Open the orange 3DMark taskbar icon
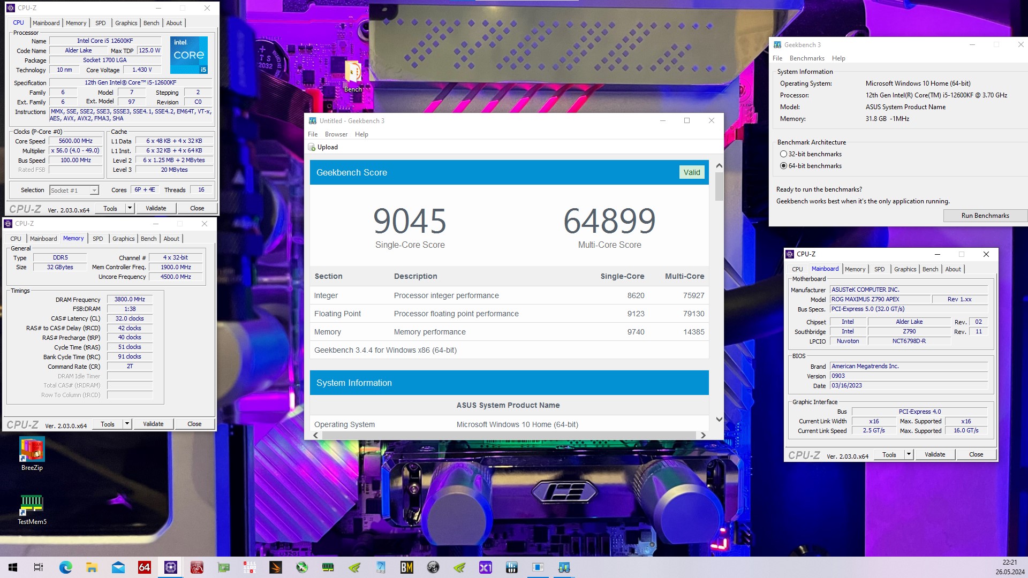1028x578 pixels. pyautogui.click(x=276, y=567)
